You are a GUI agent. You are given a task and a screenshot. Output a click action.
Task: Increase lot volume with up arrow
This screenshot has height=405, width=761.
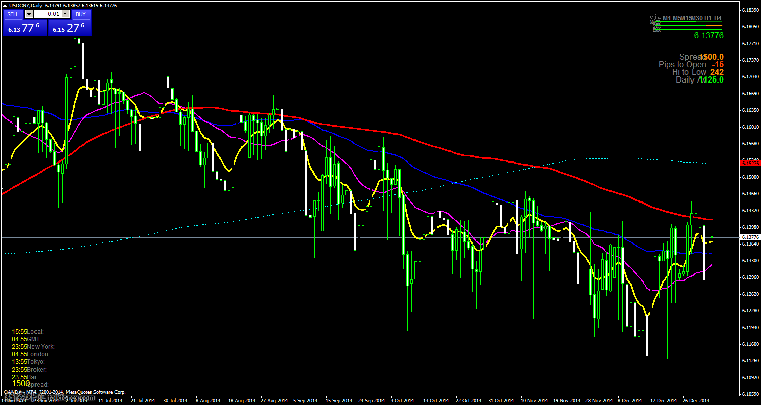click(65, 14)
